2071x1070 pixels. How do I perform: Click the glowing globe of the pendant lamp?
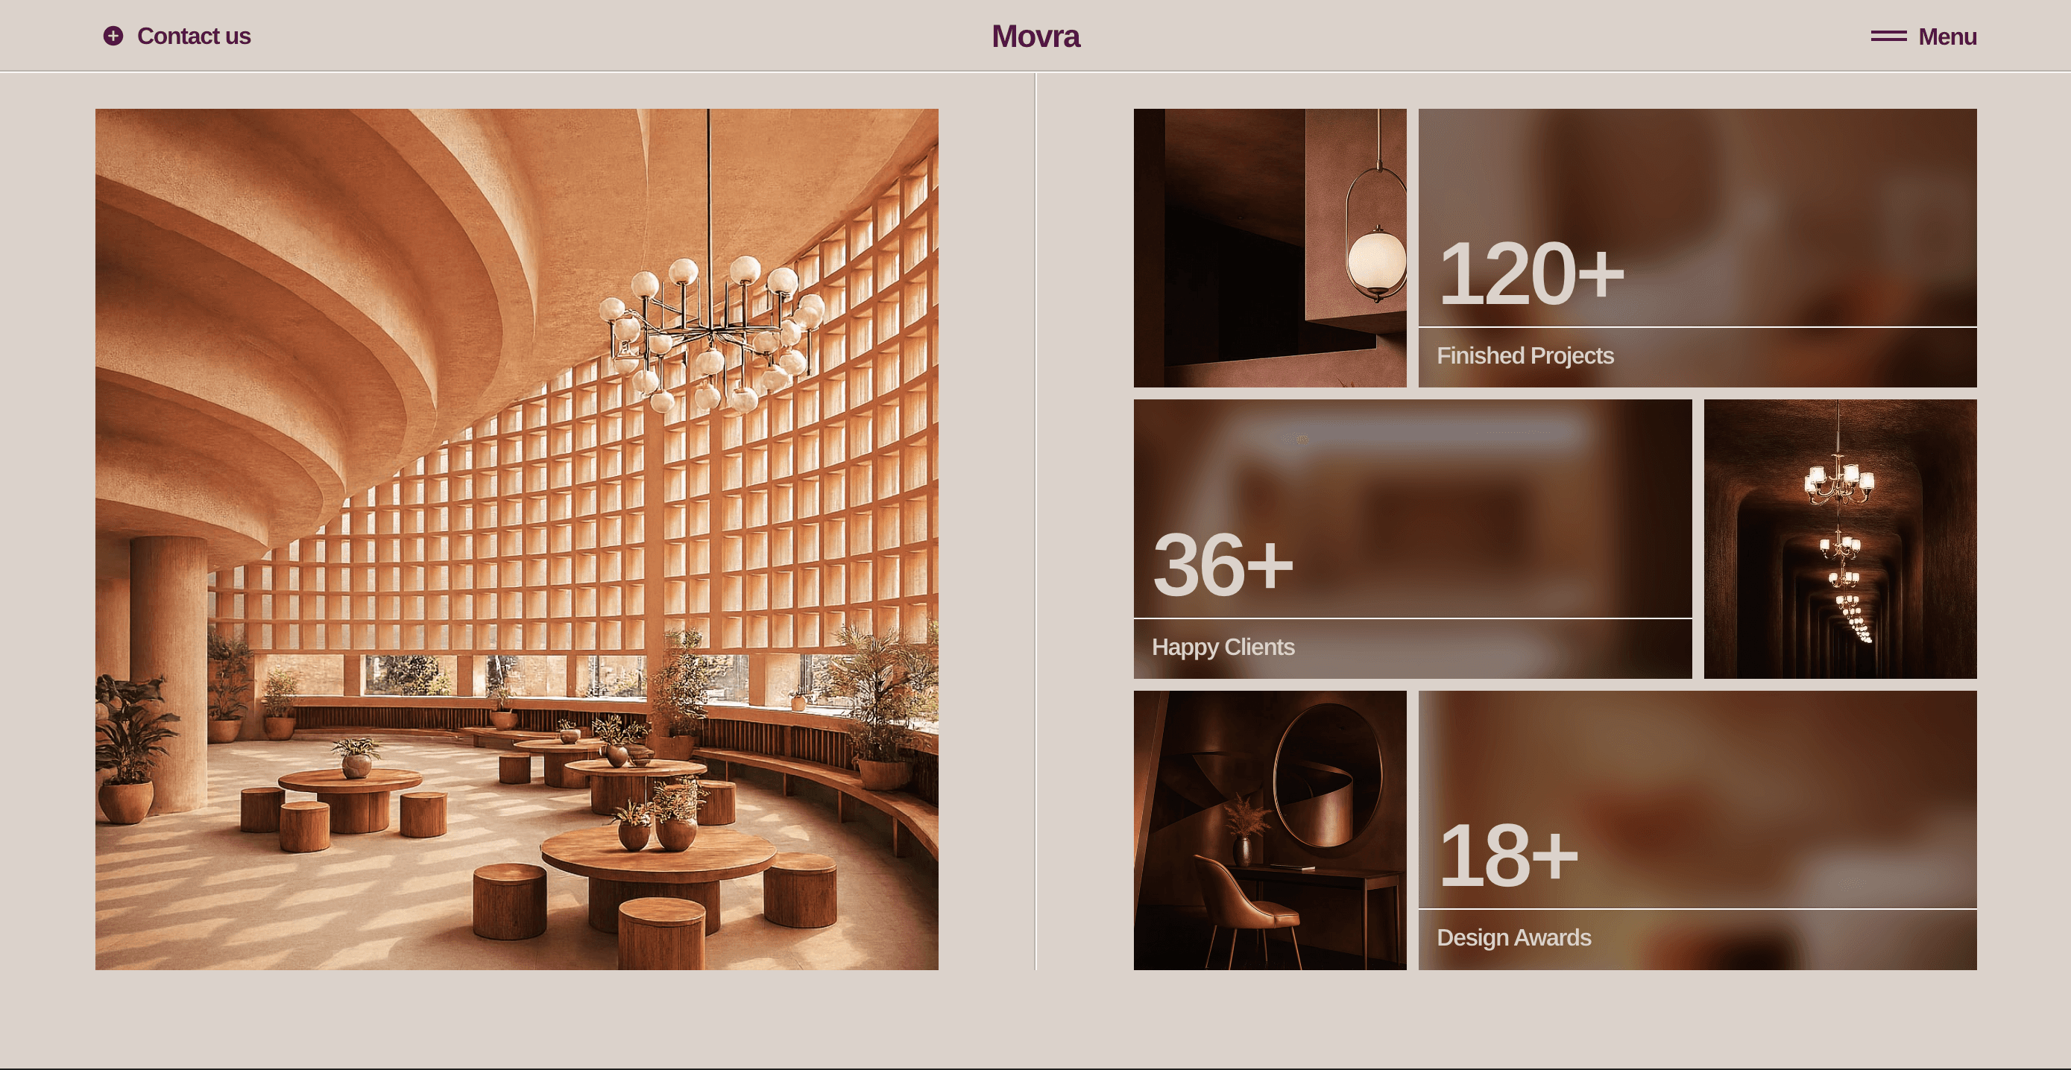pos(1375,259)
